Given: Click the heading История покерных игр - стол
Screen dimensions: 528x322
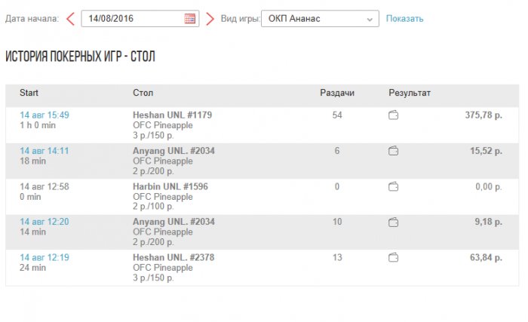Looking at the screenshot, I should click(x=80, y=57).
